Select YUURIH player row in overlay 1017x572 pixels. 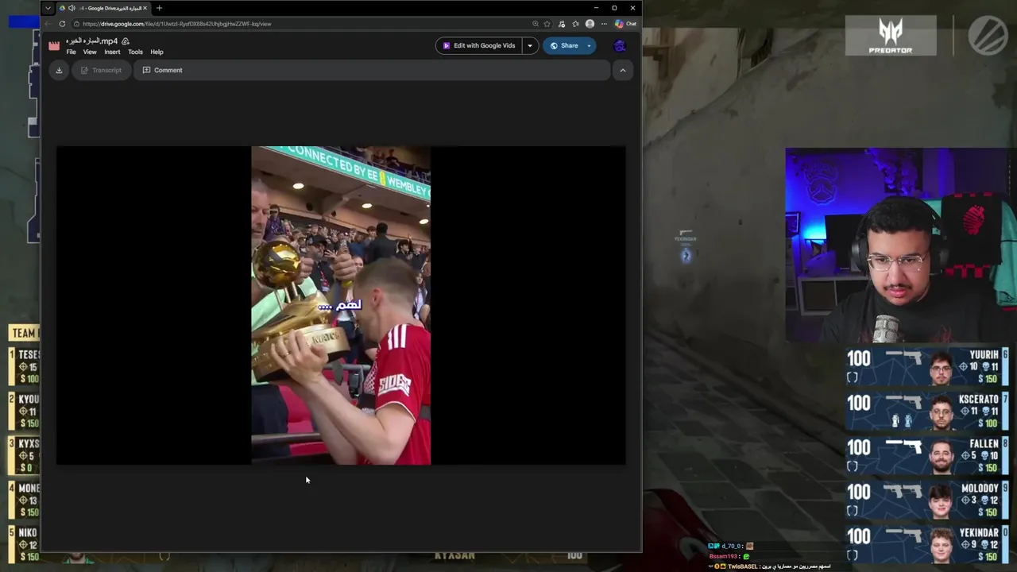point(926,366)
